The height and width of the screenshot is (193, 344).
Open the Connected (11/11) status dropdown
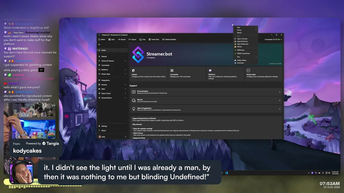click(273, 39)
